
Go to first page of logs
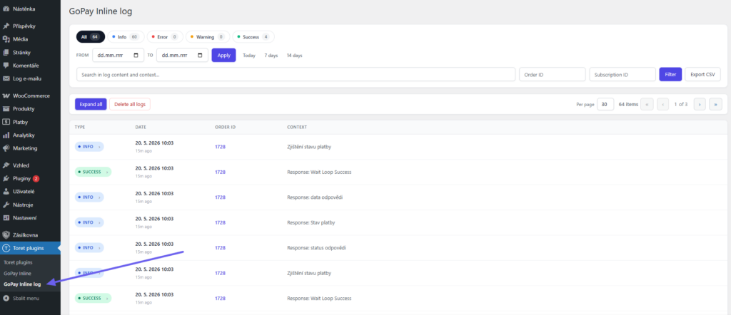[x=647, y=104]
